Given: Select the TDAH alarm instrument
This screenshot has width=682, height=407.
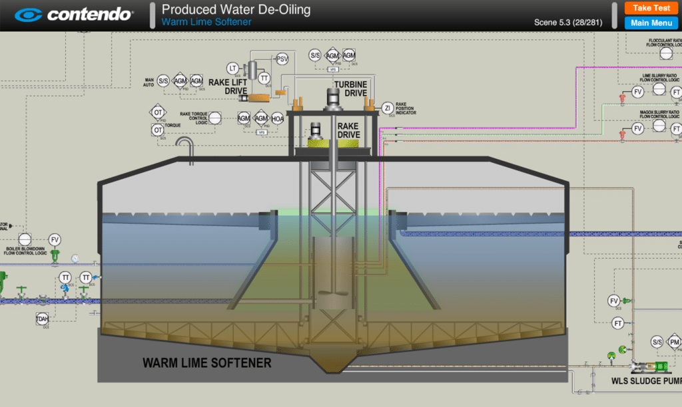Looking at the screenshot, I should pos(42,319).
